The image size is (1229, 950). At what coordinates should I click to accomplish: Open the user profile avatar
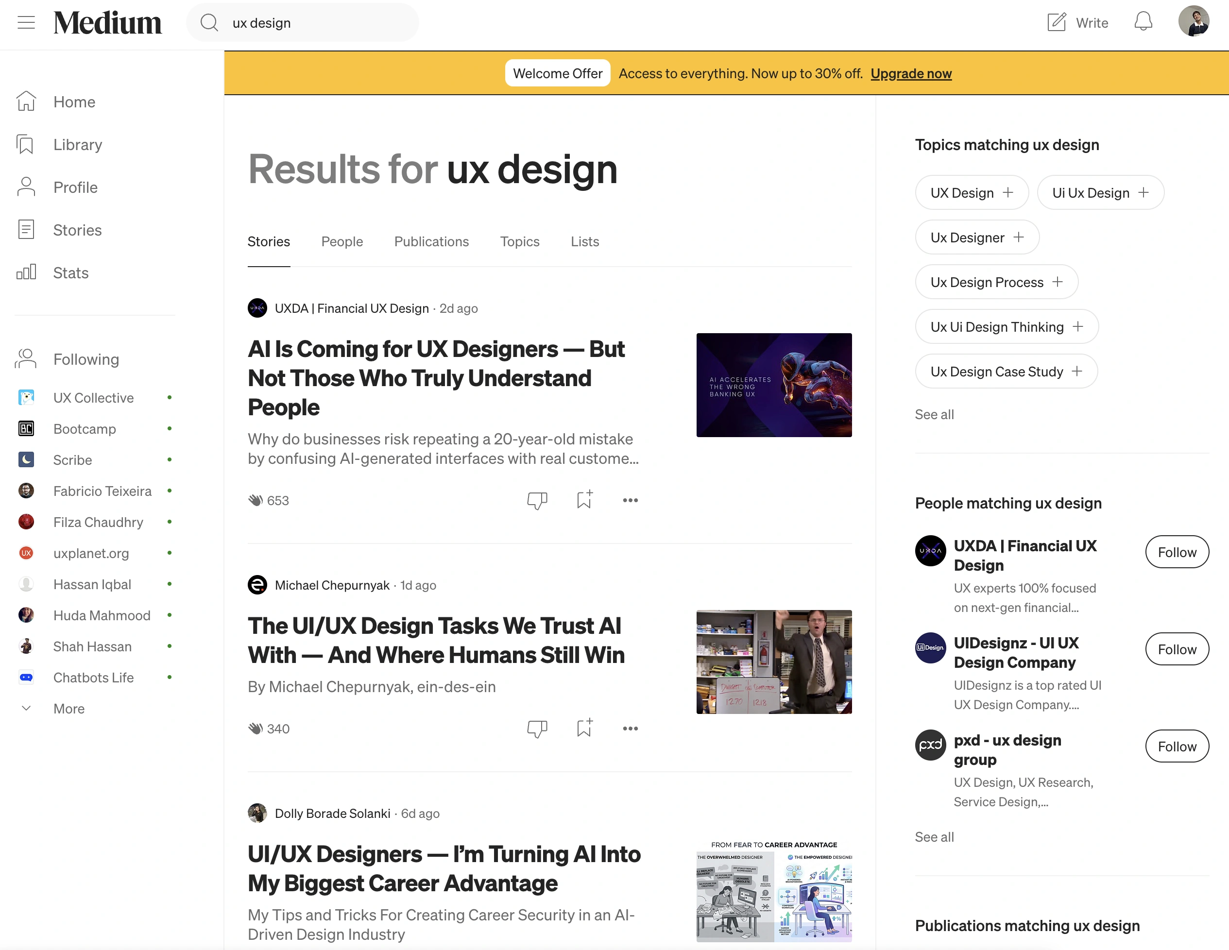pos(1194,21)
